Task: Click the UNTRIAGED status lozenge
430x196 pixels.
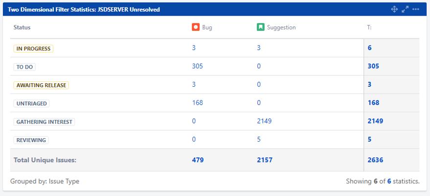Action: [31, 103]
